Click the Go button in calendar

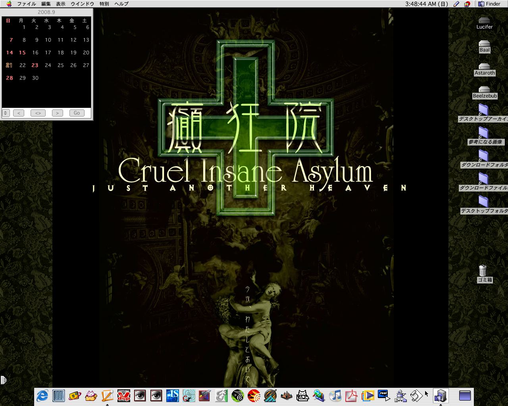[x=77, y=113]
